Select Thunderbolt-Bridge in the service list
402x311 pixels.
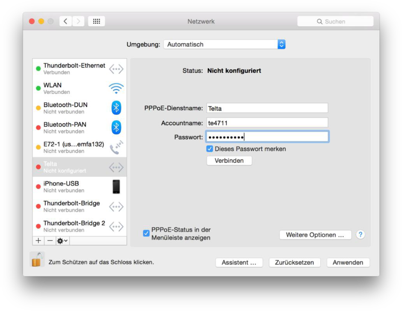pos(80,206)
